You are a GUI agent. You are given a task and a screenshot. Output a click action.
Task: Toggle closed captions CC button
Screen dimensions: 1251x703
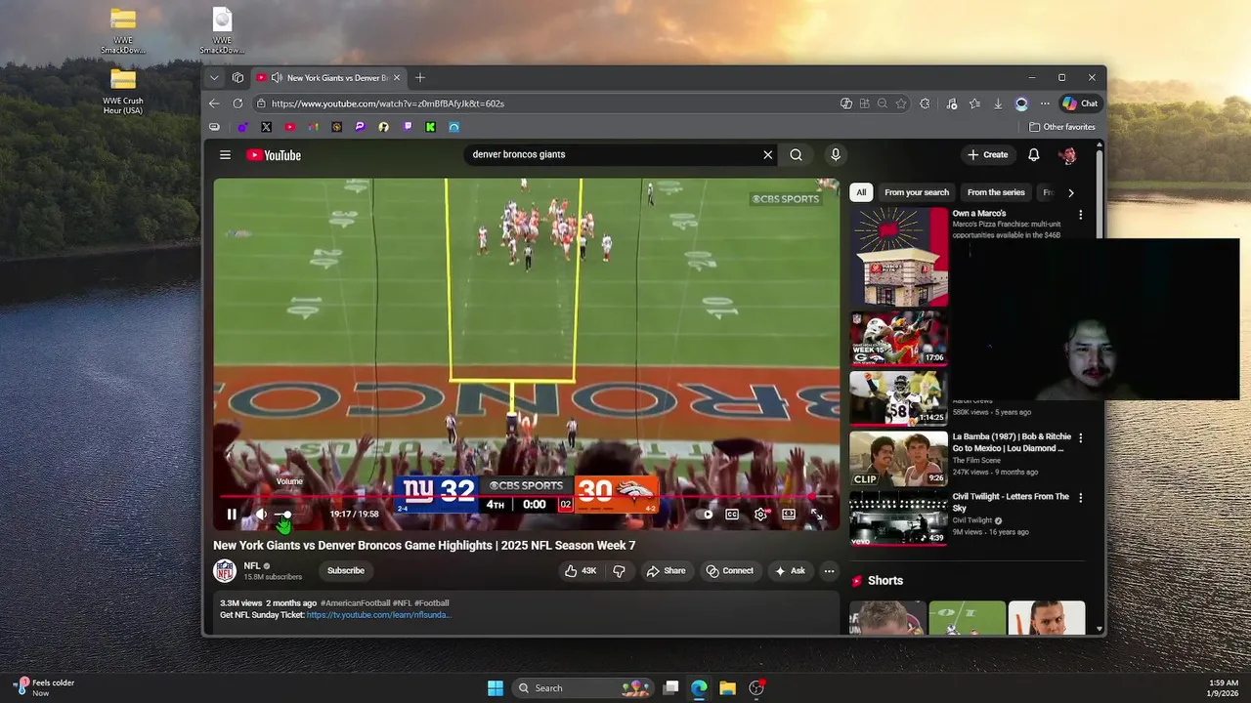(x=732, y=515)
